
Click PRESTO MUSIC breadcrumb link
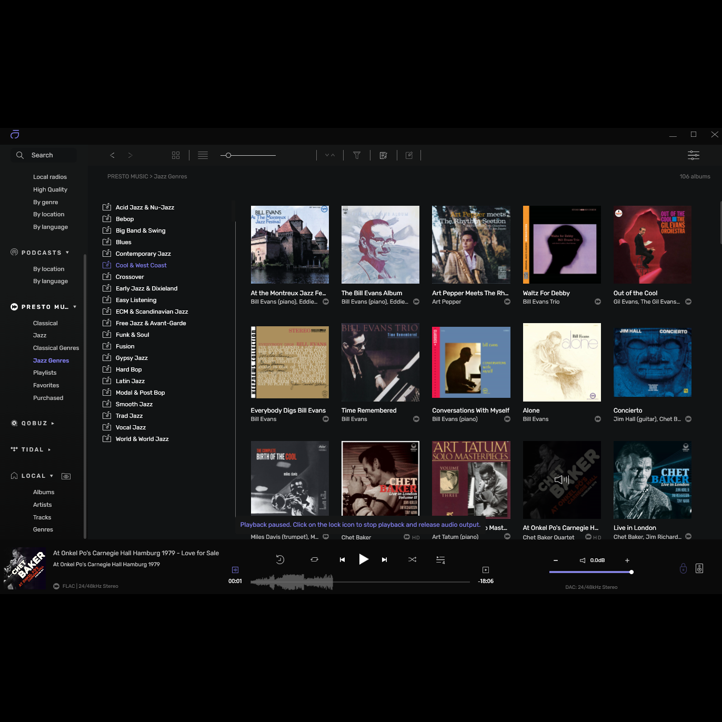[x=127, y=176]
